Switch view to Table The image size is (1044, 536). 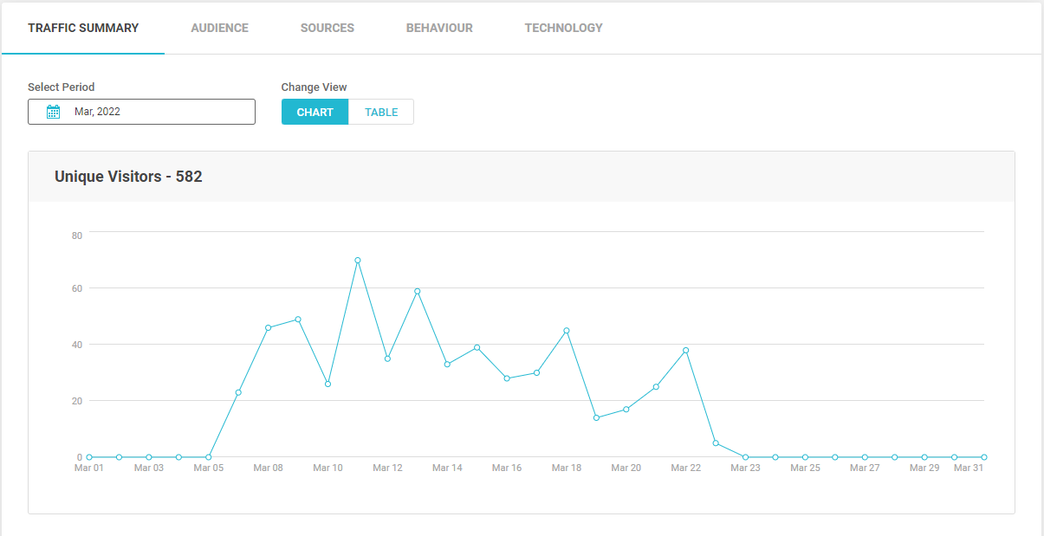[x=381, y=112]
